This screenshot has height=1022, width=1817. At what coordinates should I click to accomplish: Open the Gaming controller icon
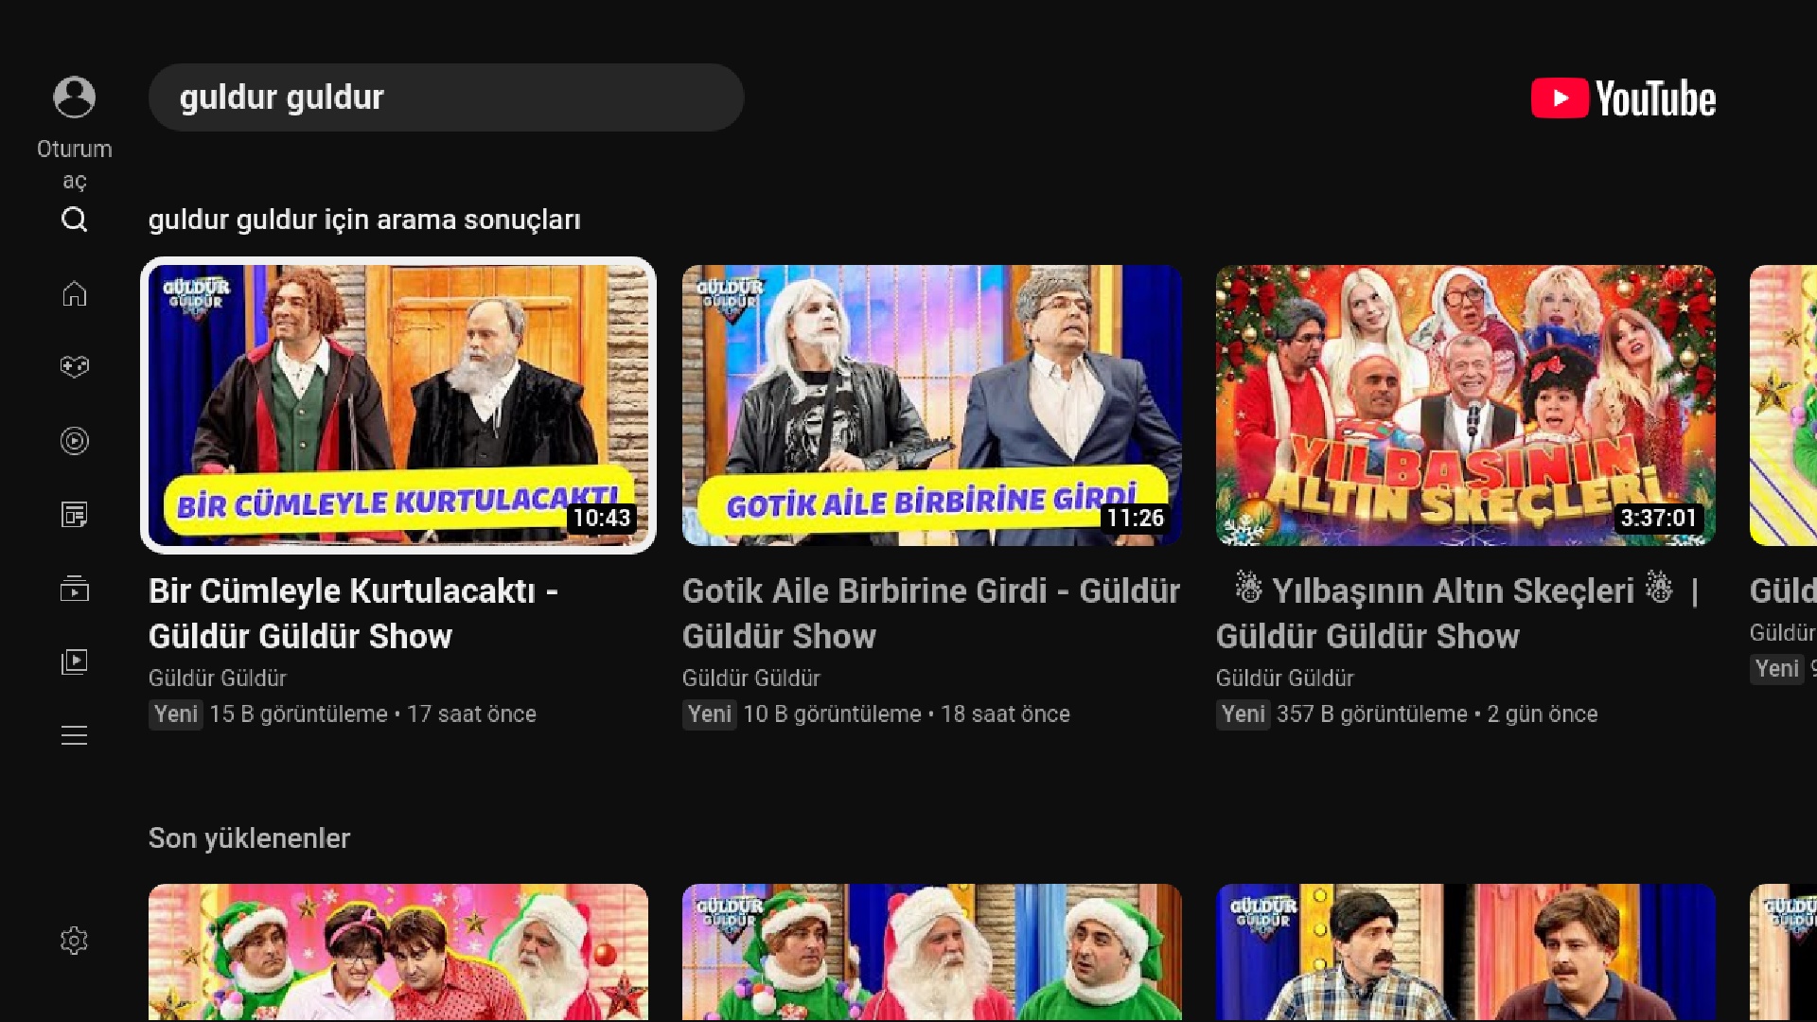(74, 366)
